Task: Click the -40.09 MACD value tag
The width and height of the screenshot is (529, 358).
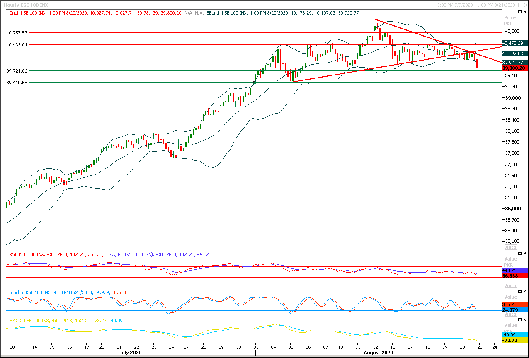Action: (x=514, y=335)
